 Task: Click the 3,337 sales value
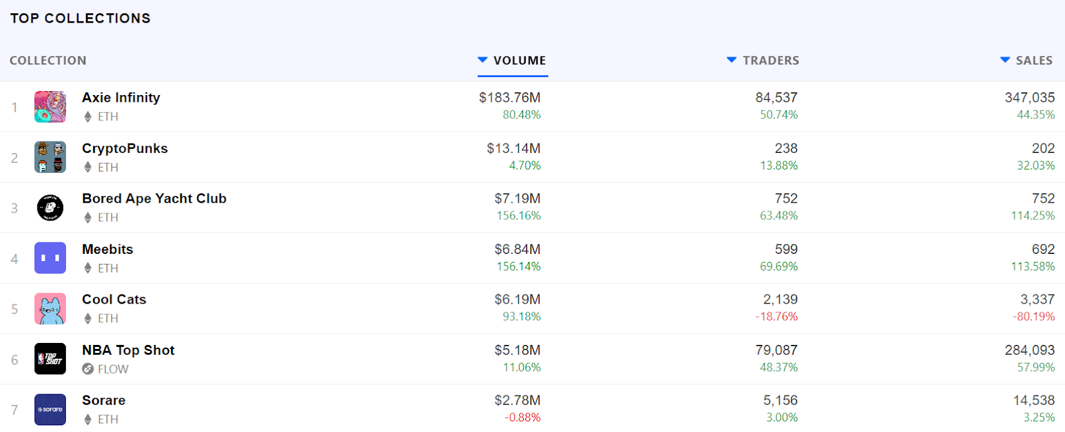1038,300
